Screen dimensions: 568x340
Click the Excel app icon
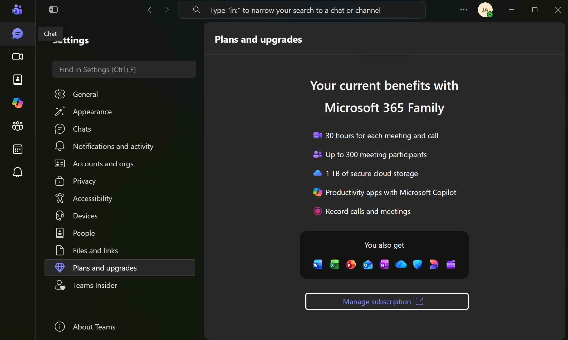334,264
